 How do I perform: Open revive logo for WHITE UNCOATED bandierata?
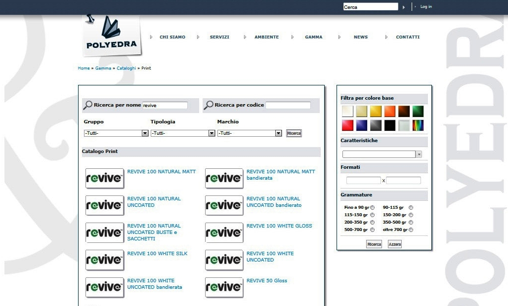click(x=105, y=287)
